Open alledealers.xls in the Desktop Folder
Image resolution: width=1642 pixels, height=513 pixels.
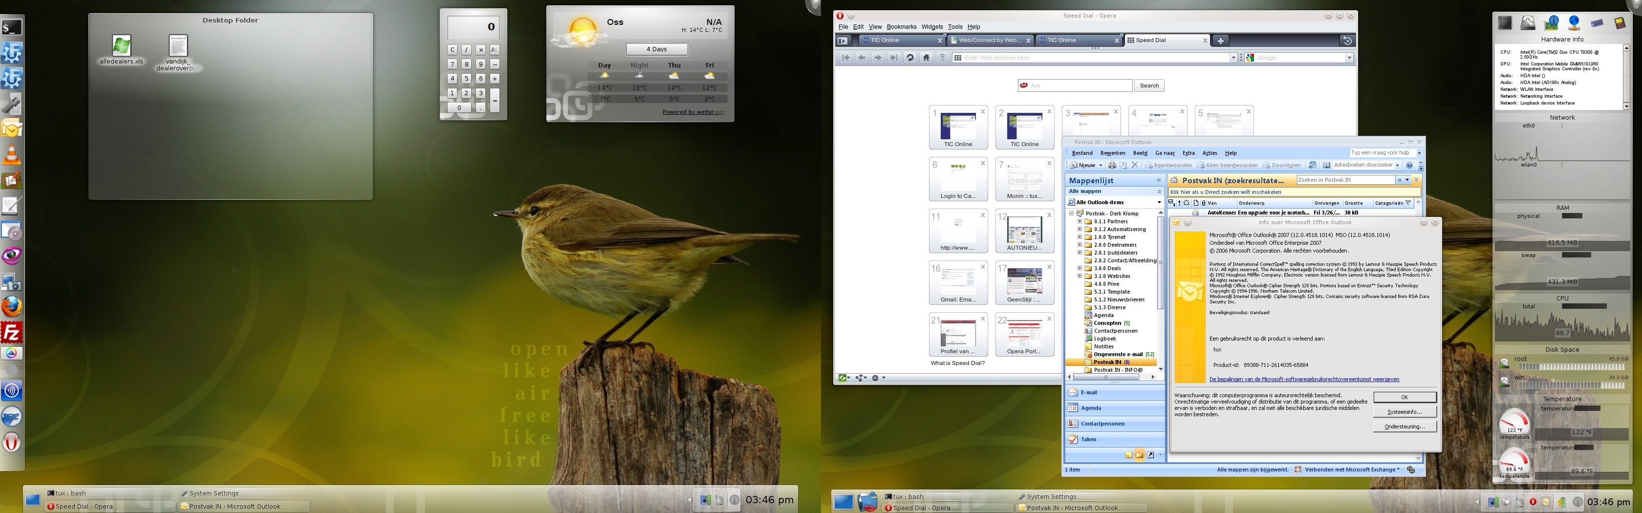click(x=121, y=46)
